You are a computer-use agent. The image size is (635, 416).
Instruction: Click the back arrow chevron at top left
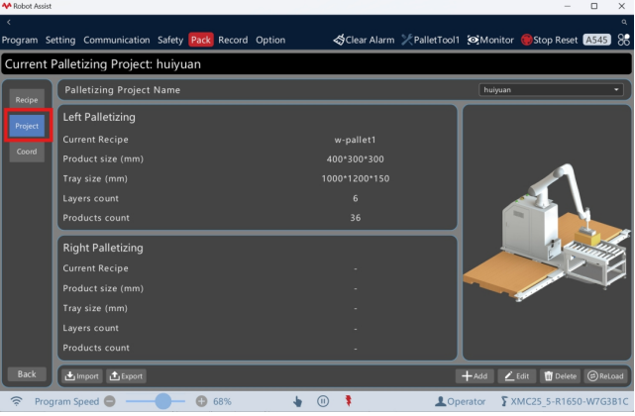[x=9, y=22]
